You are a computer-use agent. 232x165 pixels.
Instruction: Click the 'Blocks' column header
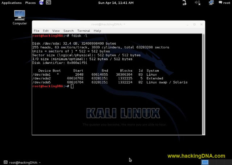(x=126, y=71)
